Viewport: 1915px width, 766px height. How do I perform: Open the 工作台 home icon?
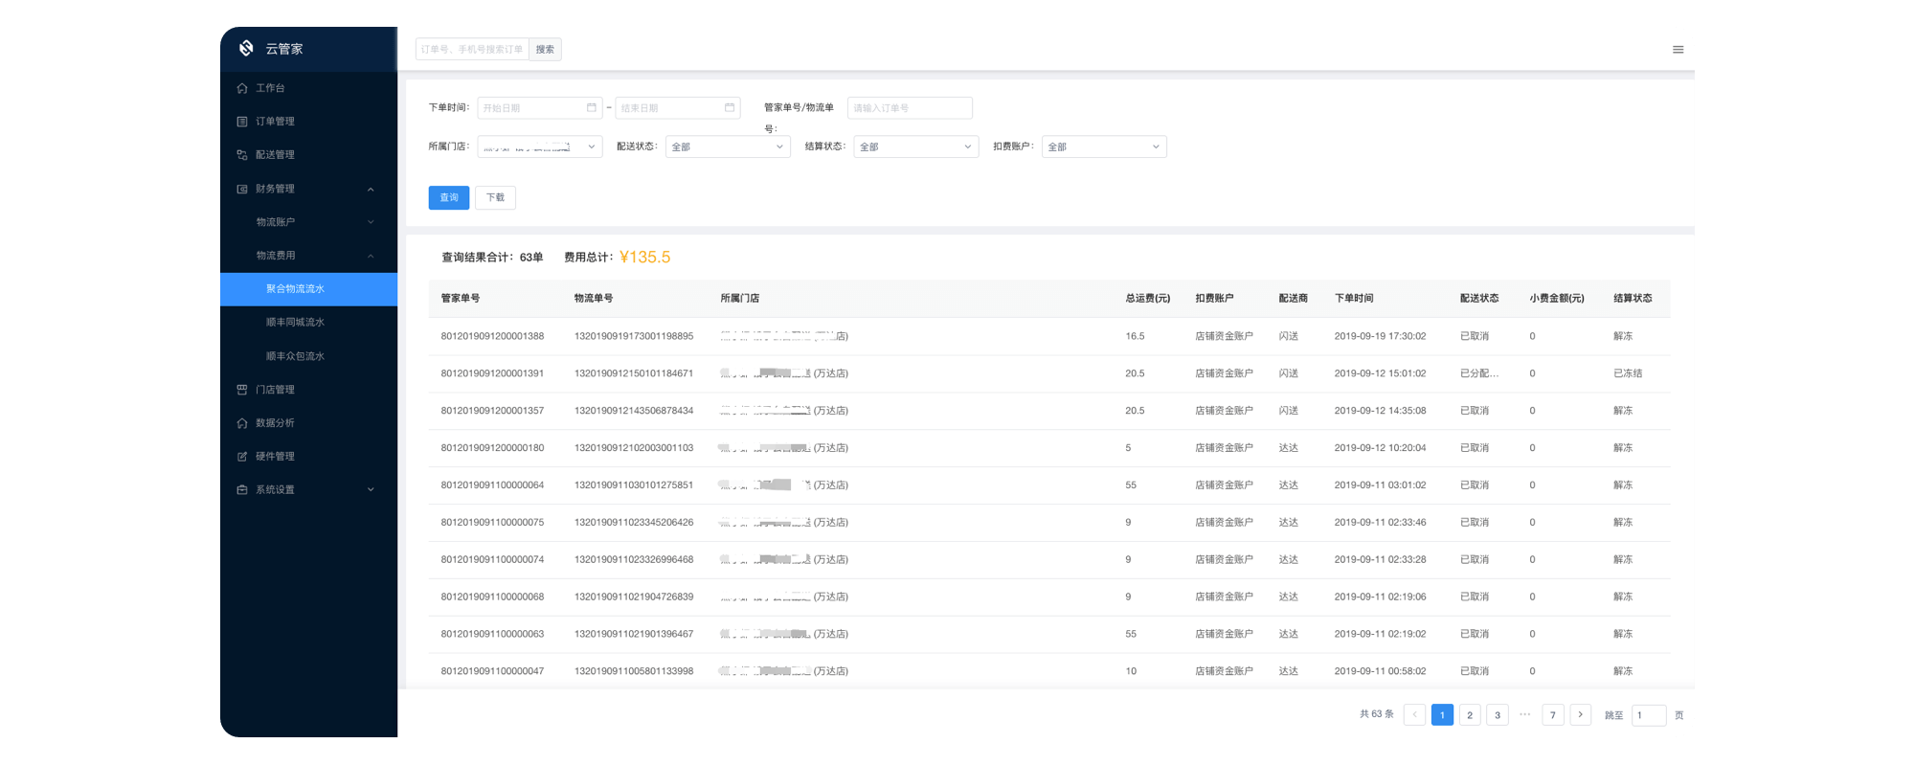pyautogui.click(x=242, y=88)
